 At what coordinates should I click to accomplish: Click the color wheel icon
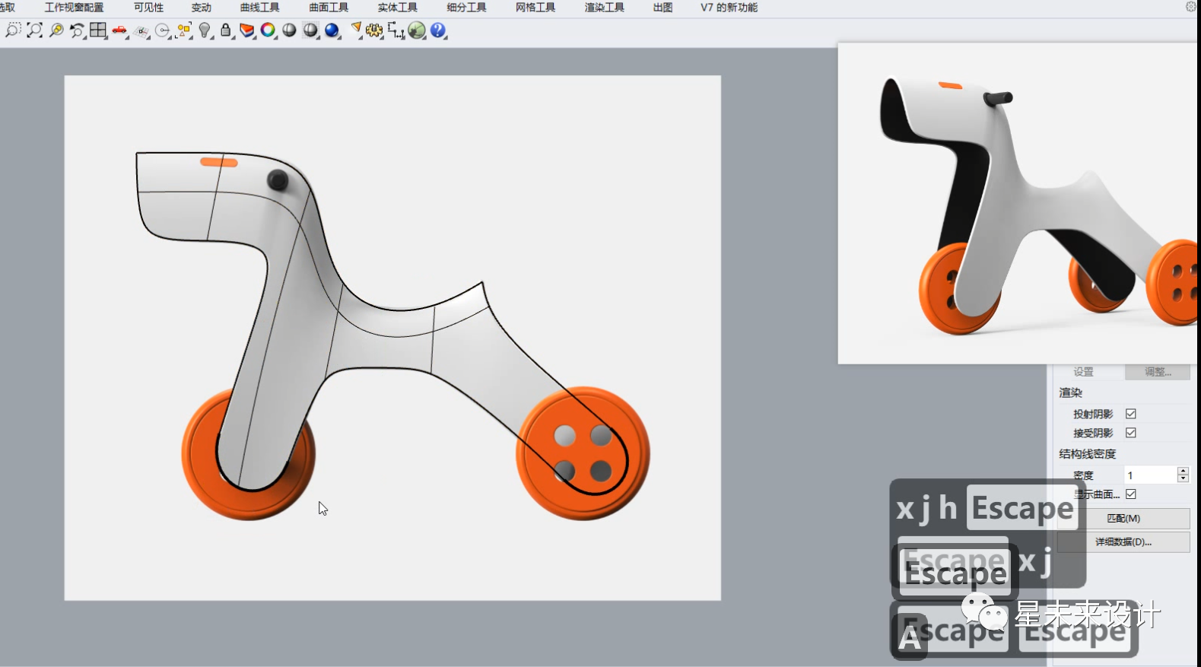click(268, 30)
